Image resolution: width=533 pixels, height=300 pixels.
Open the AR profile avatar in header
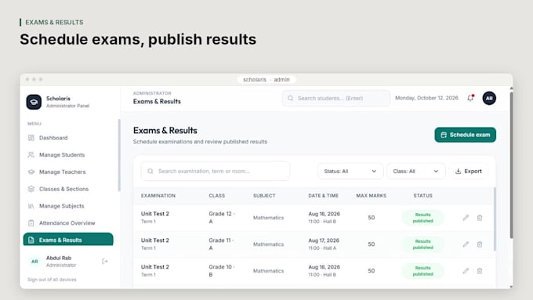[489, 98]
